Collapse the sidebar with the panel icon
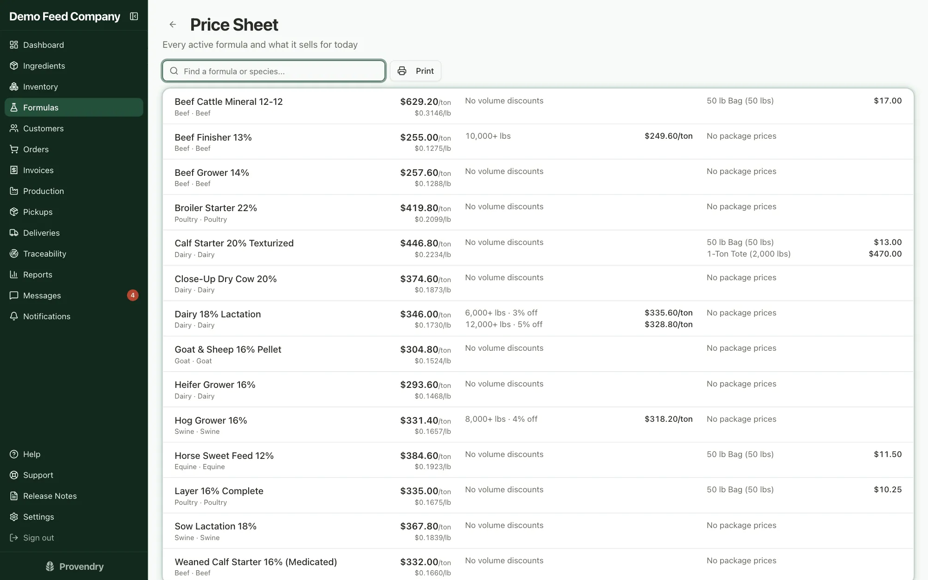 (134, 16)
